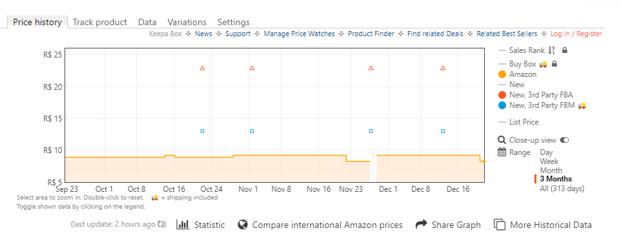This screenshot has height=237, width=621.
Task: Click the calendar Range icon
Action: point(502,152)
